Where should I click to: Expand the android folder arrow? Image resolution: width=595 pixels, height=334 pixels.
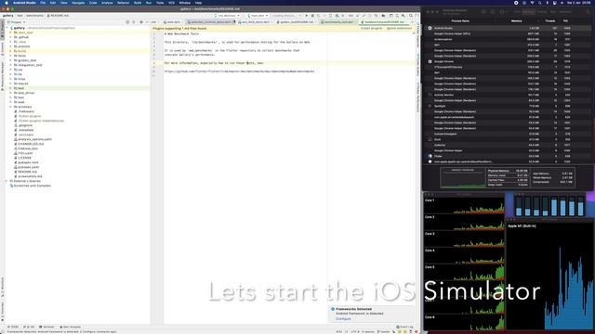pos(10,46)
